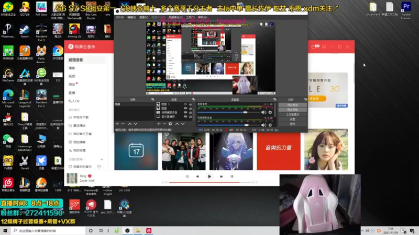The height and width of the screenshot is (235, 419).
Task: Go to 发现音乐 in the NetEase sidebar
Action: (86, 60)
